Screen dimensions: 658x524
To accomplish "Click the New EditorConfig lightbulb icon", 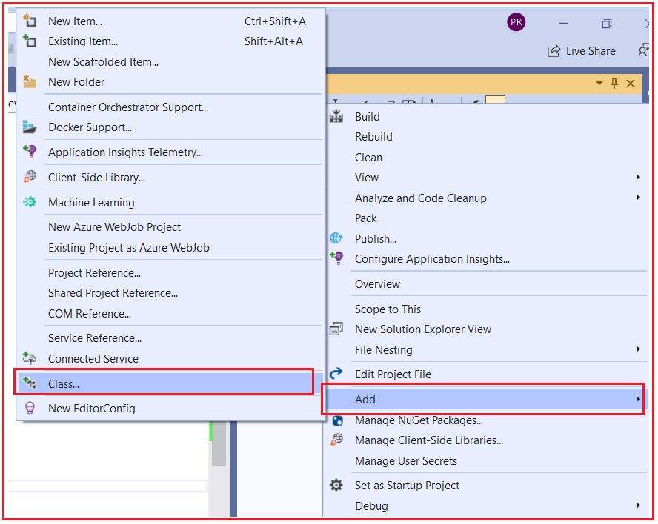I will pos(30,408).
